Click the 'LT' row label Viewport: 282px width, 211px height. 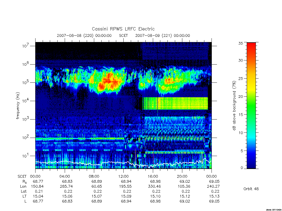pos(25,196)
